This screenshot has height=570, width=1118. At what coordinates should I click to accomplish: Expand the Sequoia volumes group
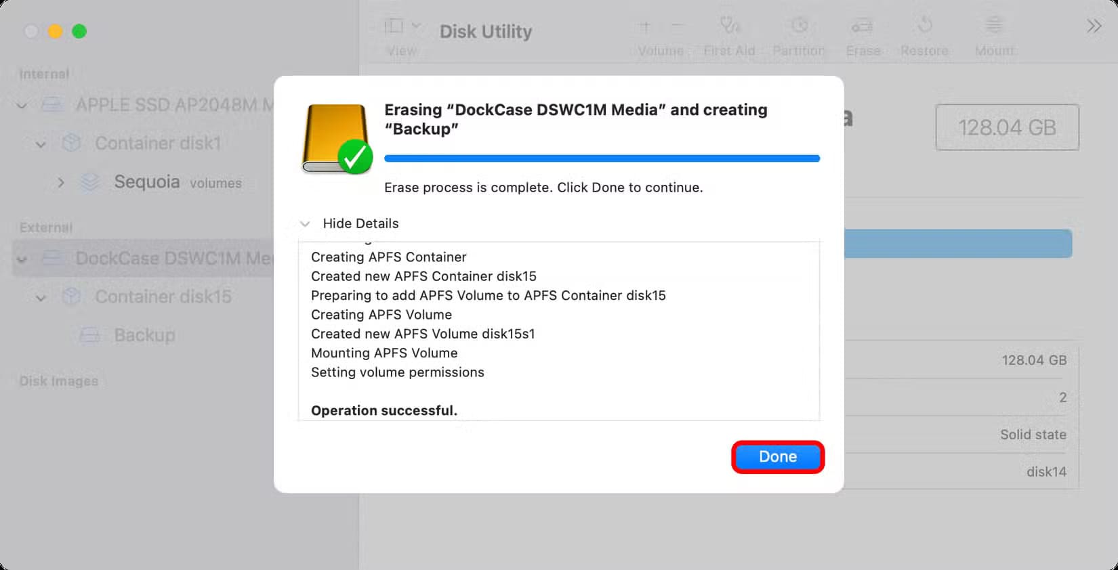pyautogui.click(x=61, y=182)
